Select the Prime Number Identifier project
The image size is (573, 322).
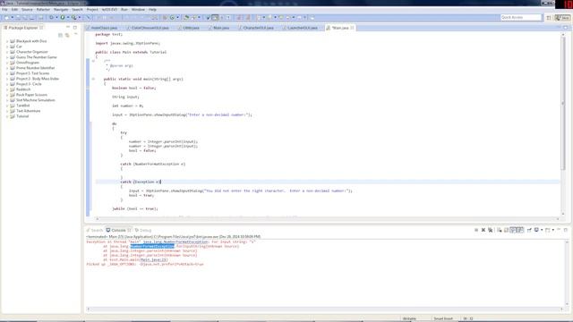35,68
